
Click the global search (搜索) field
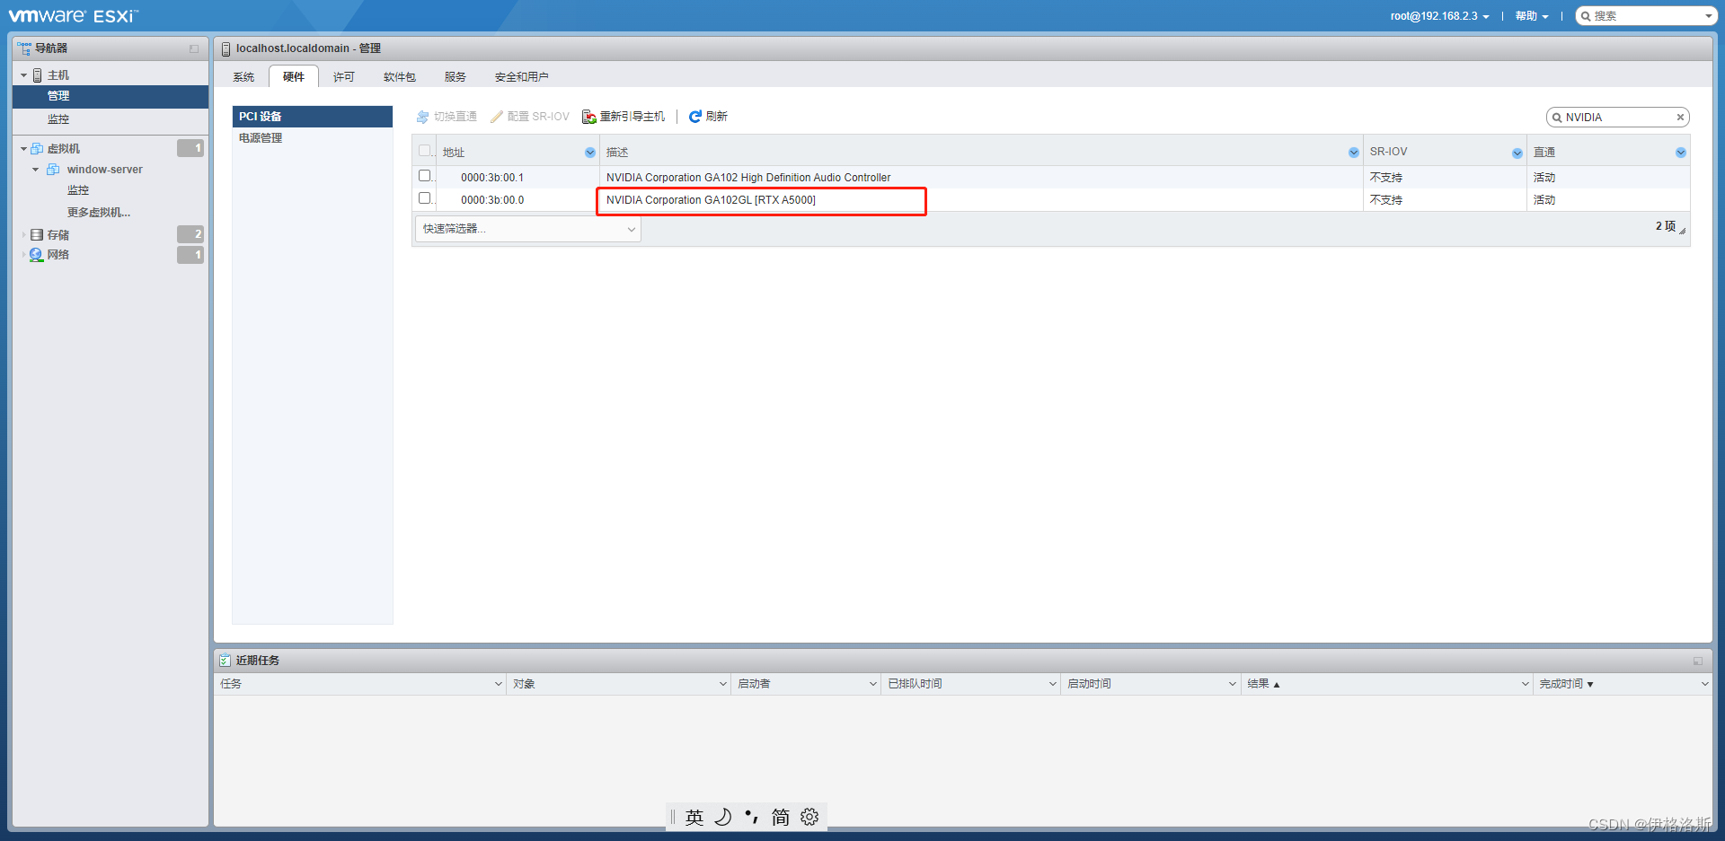click(1644, 16)
